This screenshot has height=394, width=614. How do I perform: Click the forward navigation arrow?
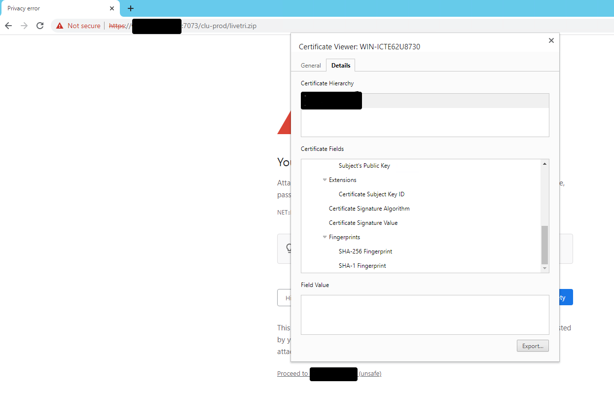tap(24, 26)
